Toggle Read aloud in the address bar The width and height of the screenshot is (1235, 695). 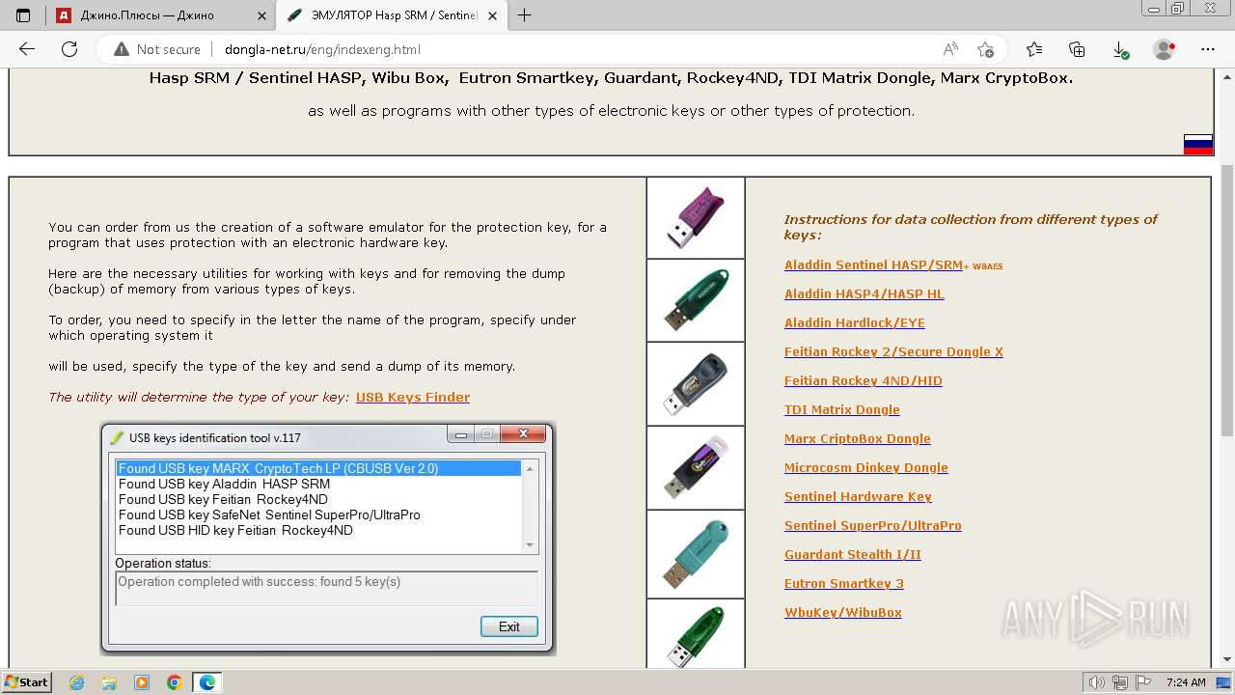pos(950,49)
